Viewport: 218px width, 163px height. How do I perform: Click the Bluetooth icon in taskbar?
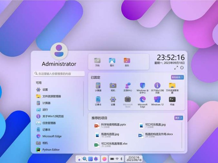[121, 159]
